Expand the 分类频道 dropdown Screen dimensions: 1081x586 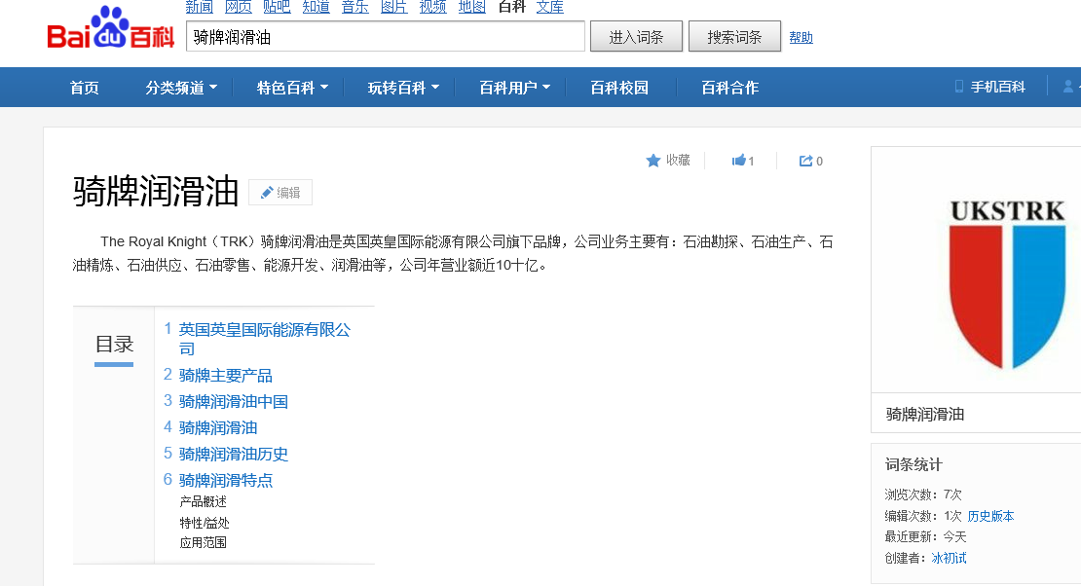(181, 88)
